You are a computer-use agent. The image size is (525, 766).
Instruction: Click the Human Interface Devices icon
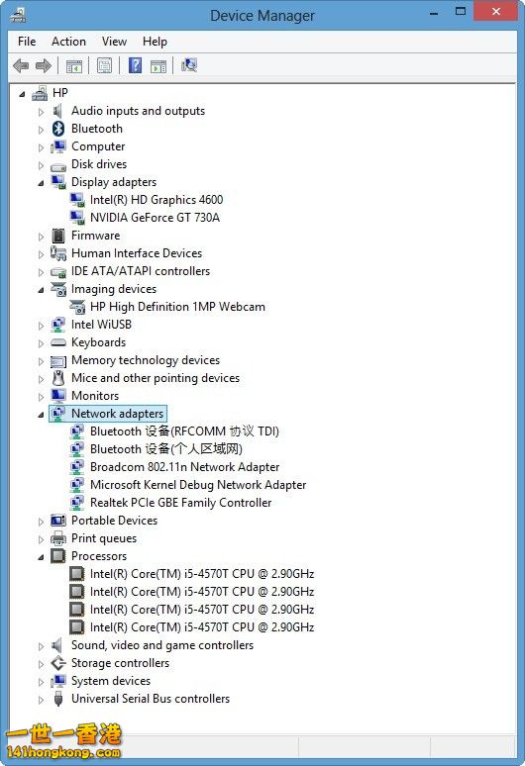[x=58, y=253]
